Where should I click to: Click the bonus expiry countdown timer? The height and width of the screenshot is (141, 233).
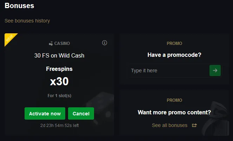tap(59, 125)
